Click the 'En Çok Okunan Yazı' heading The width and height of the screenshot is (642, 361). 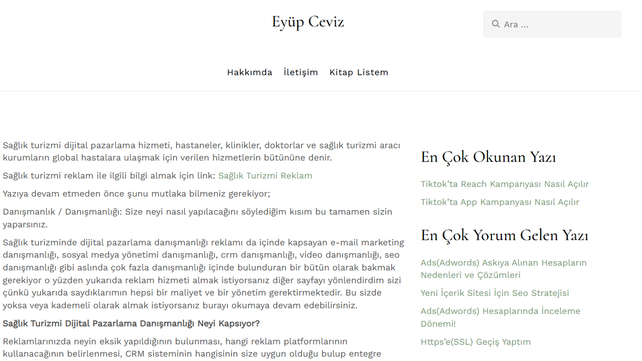(488, 157)
